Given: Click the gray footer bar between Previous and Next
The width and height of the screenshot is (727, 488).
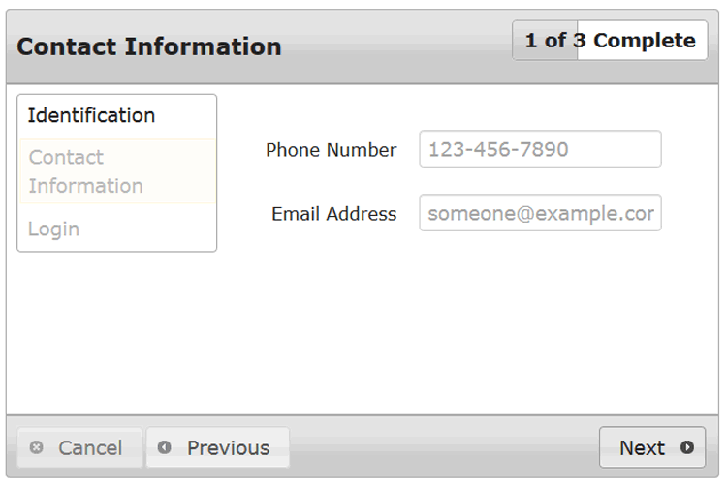Looking at the screenshot, I should 444,447.
